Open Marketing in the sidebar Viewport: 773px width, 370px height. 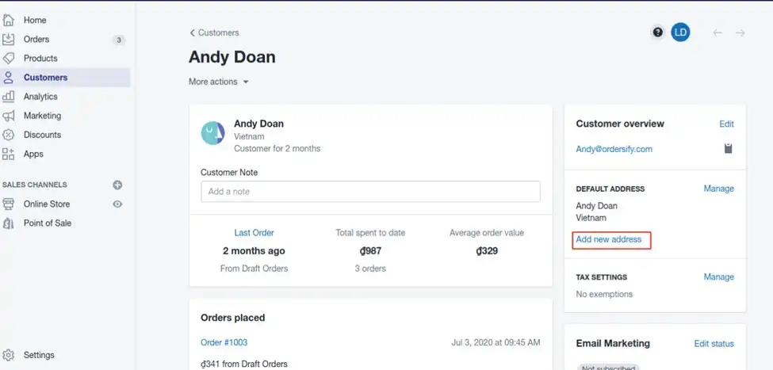42,116
